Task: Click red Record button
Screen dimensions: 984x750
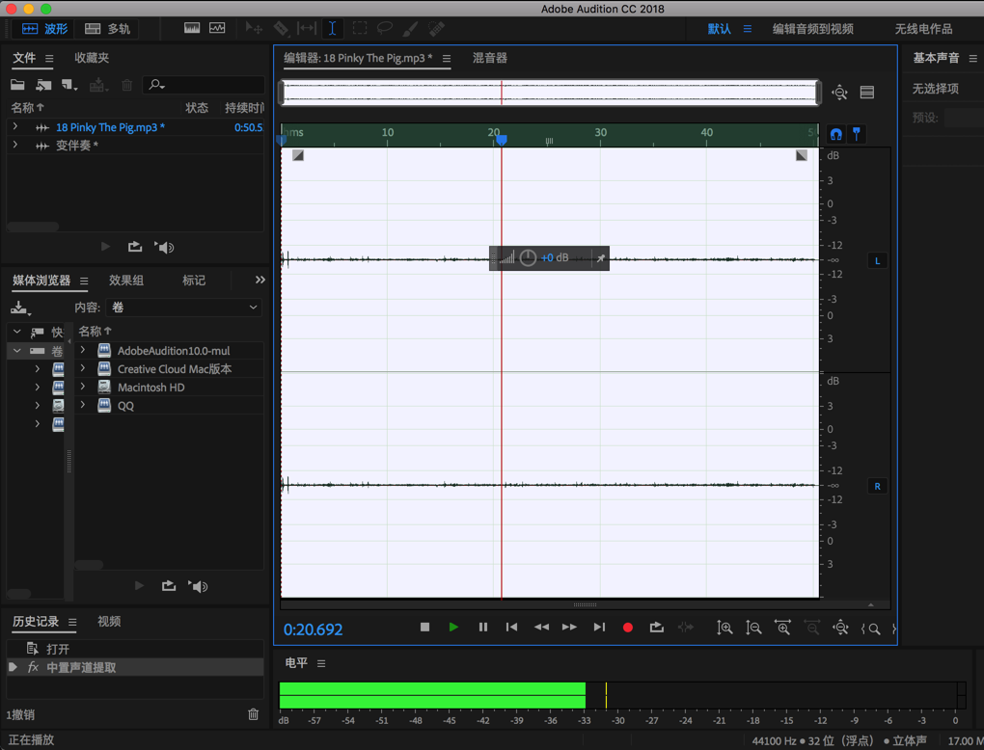Action: point(628,628)
